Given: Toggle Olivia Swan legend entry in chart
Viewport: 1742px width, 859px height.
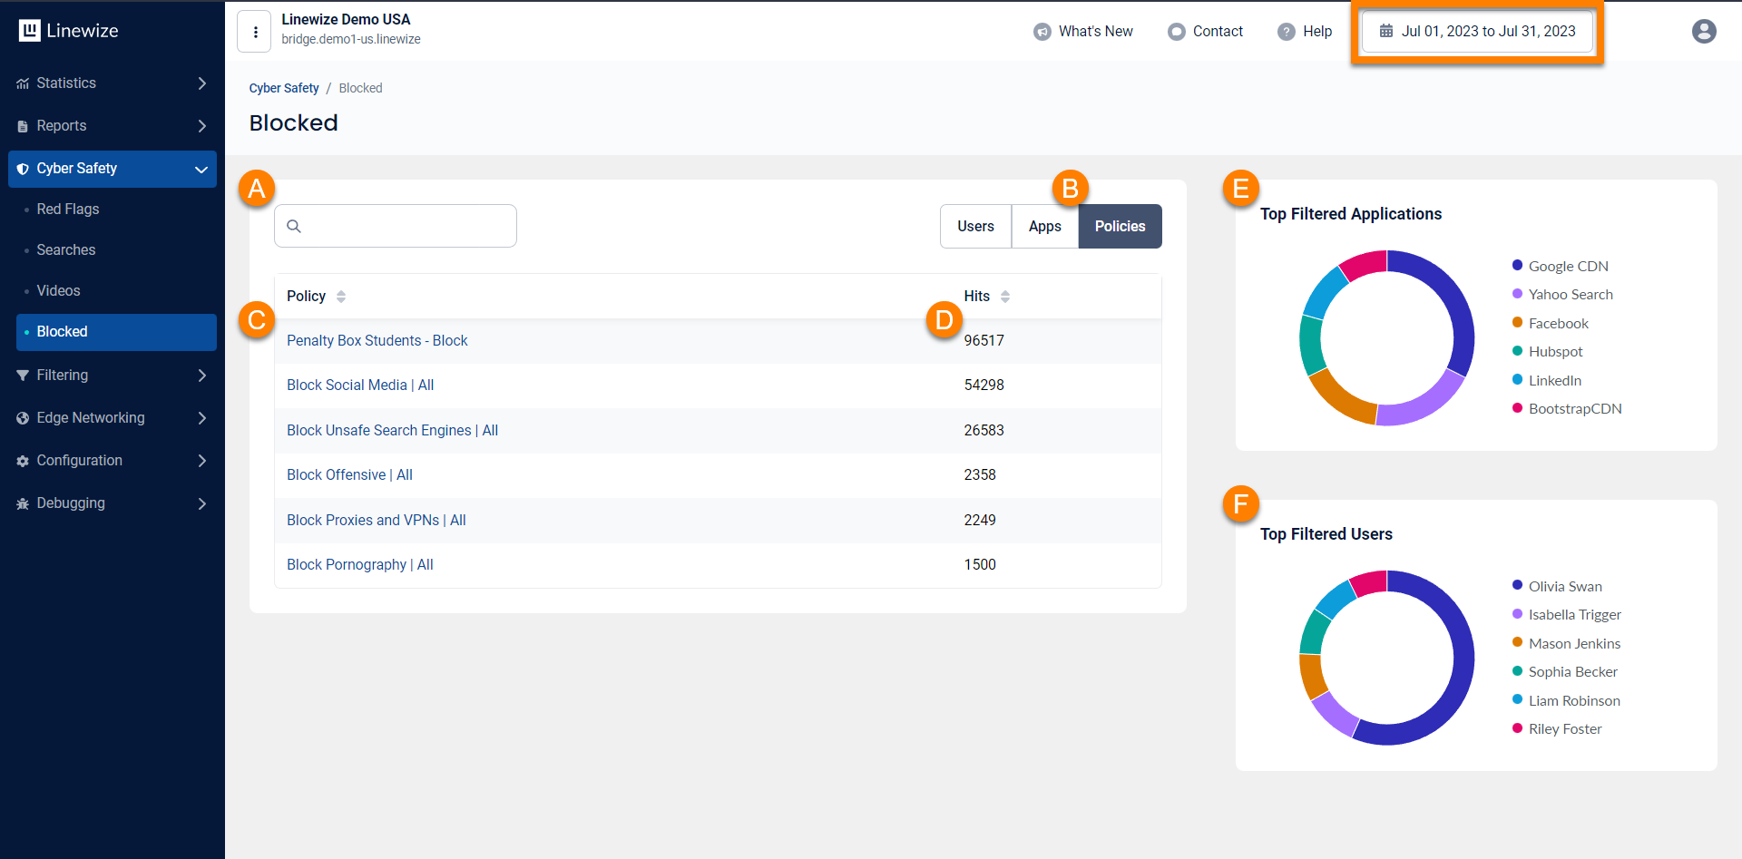Looking at the screenshot, I should [1564, 586].
